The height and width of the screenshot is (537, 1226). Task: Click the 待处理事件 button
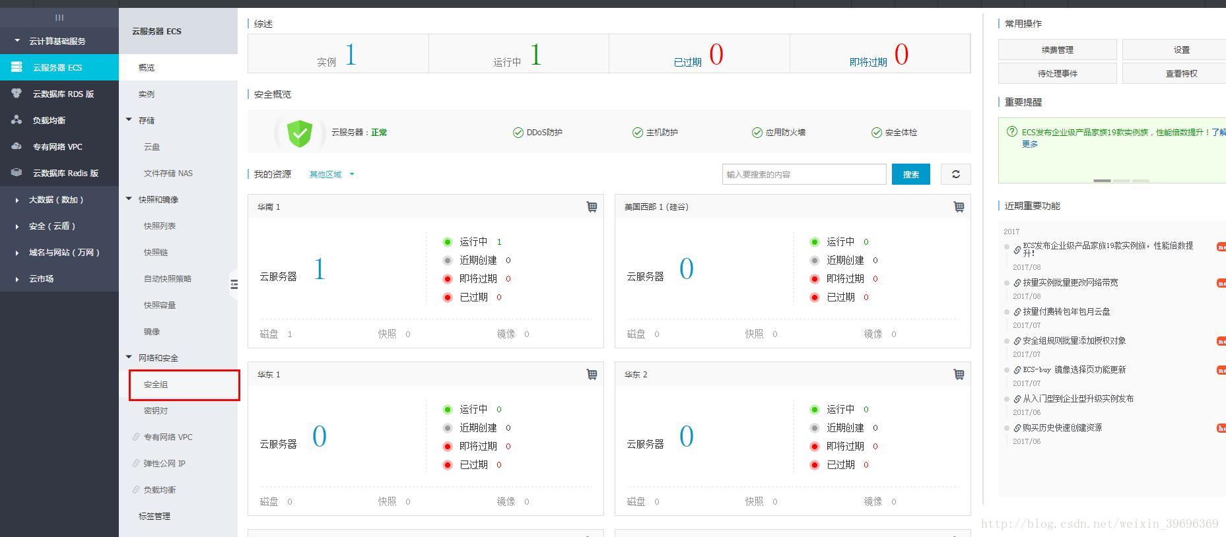tap(1057, 73)
